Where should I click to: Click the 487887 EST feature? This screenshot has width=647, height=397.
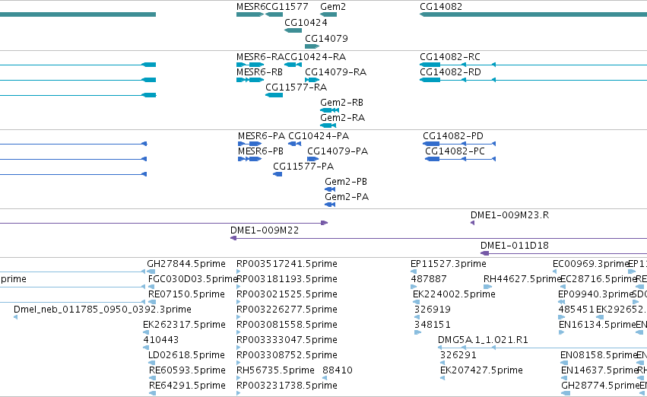pos(414,287)
